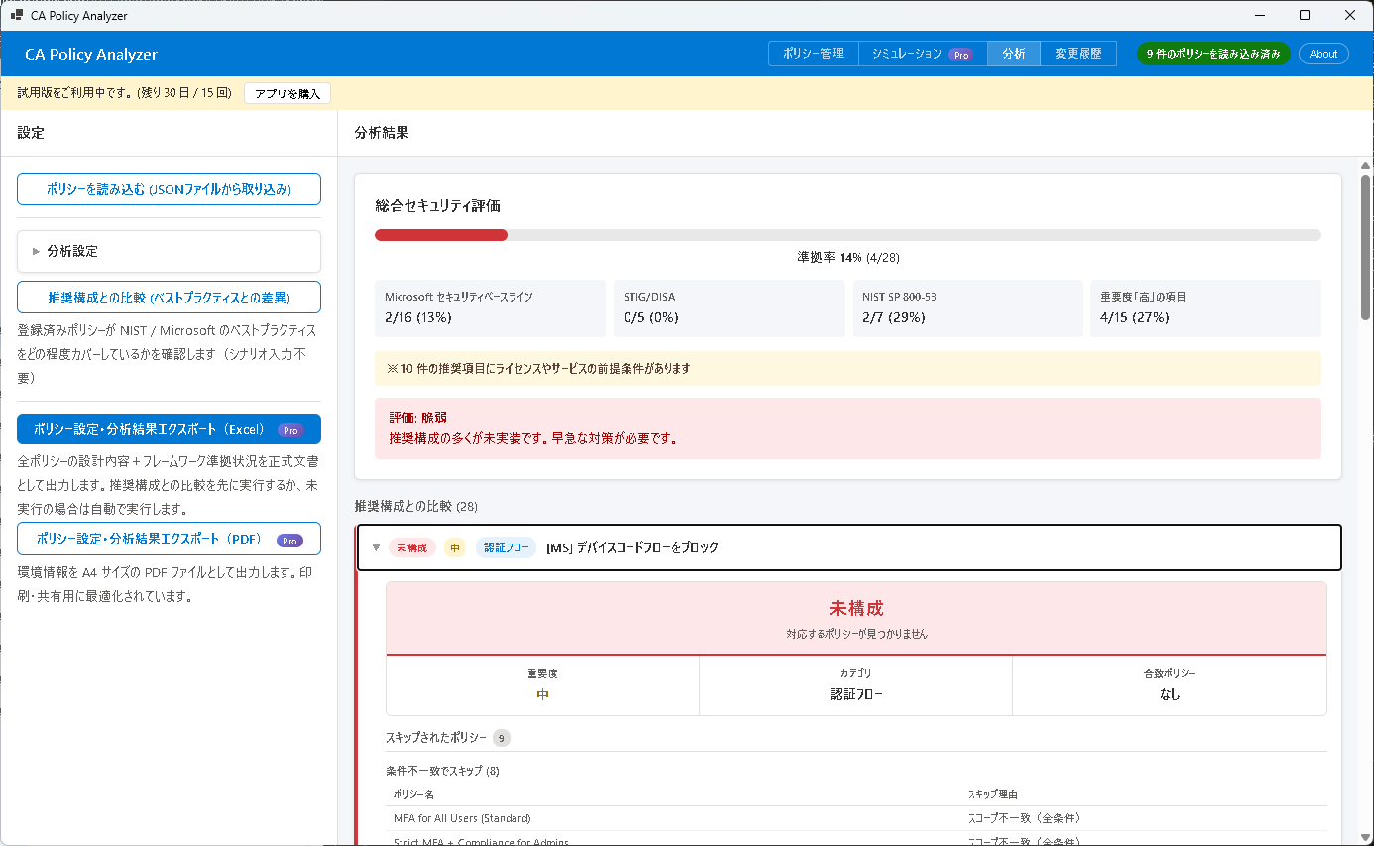
Task: Select the NIST SP 800-53 score card
Action: [x=967, y=307]
